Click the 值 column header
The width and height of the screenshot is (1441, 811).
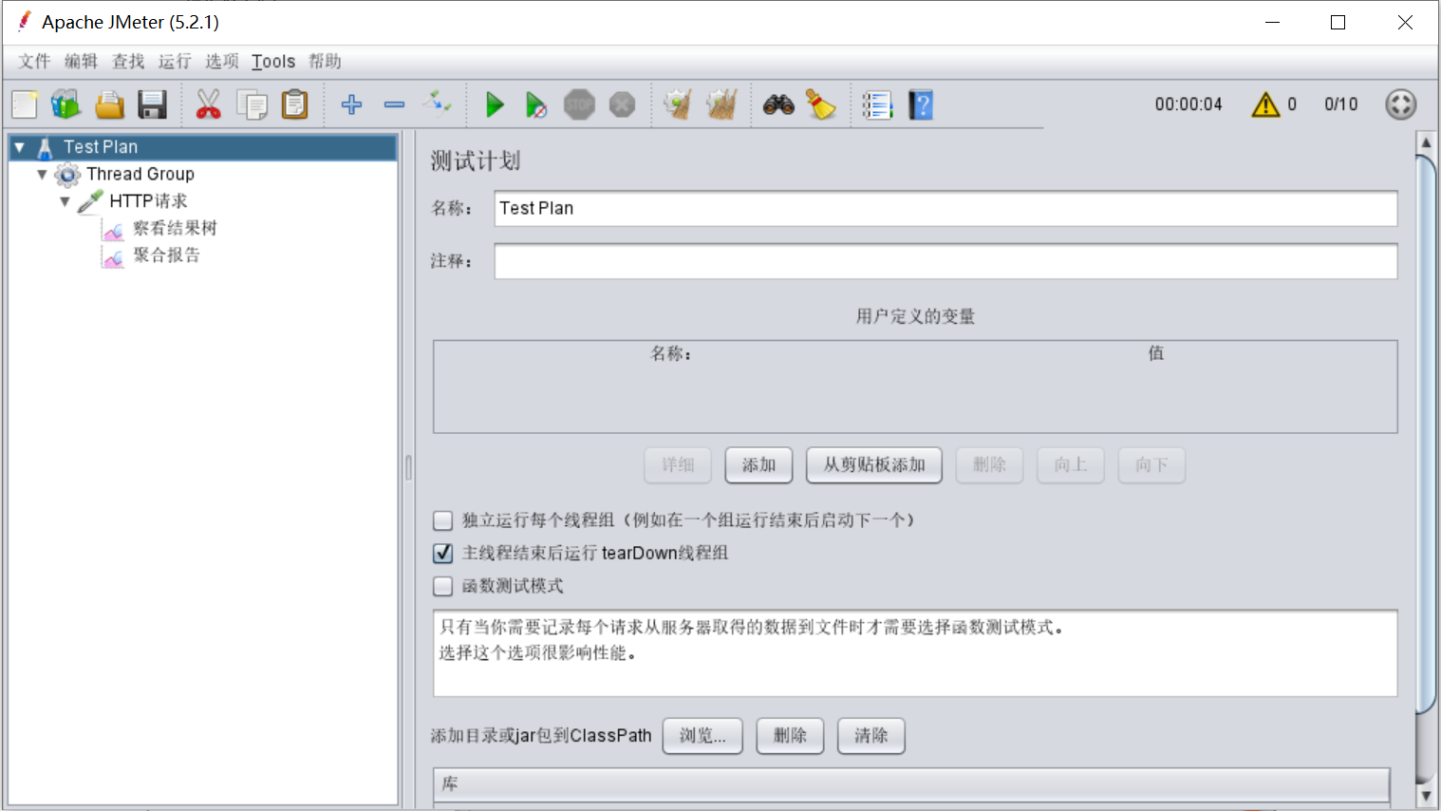click(1155, 353)
